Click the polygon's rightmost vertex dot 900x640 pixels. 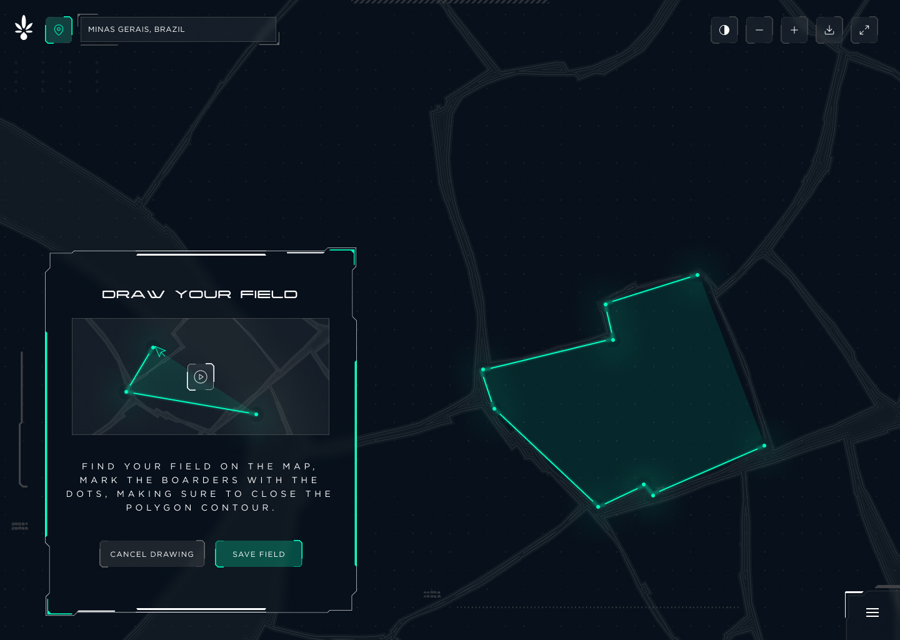pos(764,446)
